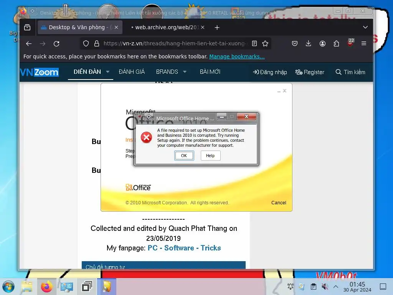Expand hidden system tray icons arrow
Screen dimensions: 393x295
click(336, 287)
